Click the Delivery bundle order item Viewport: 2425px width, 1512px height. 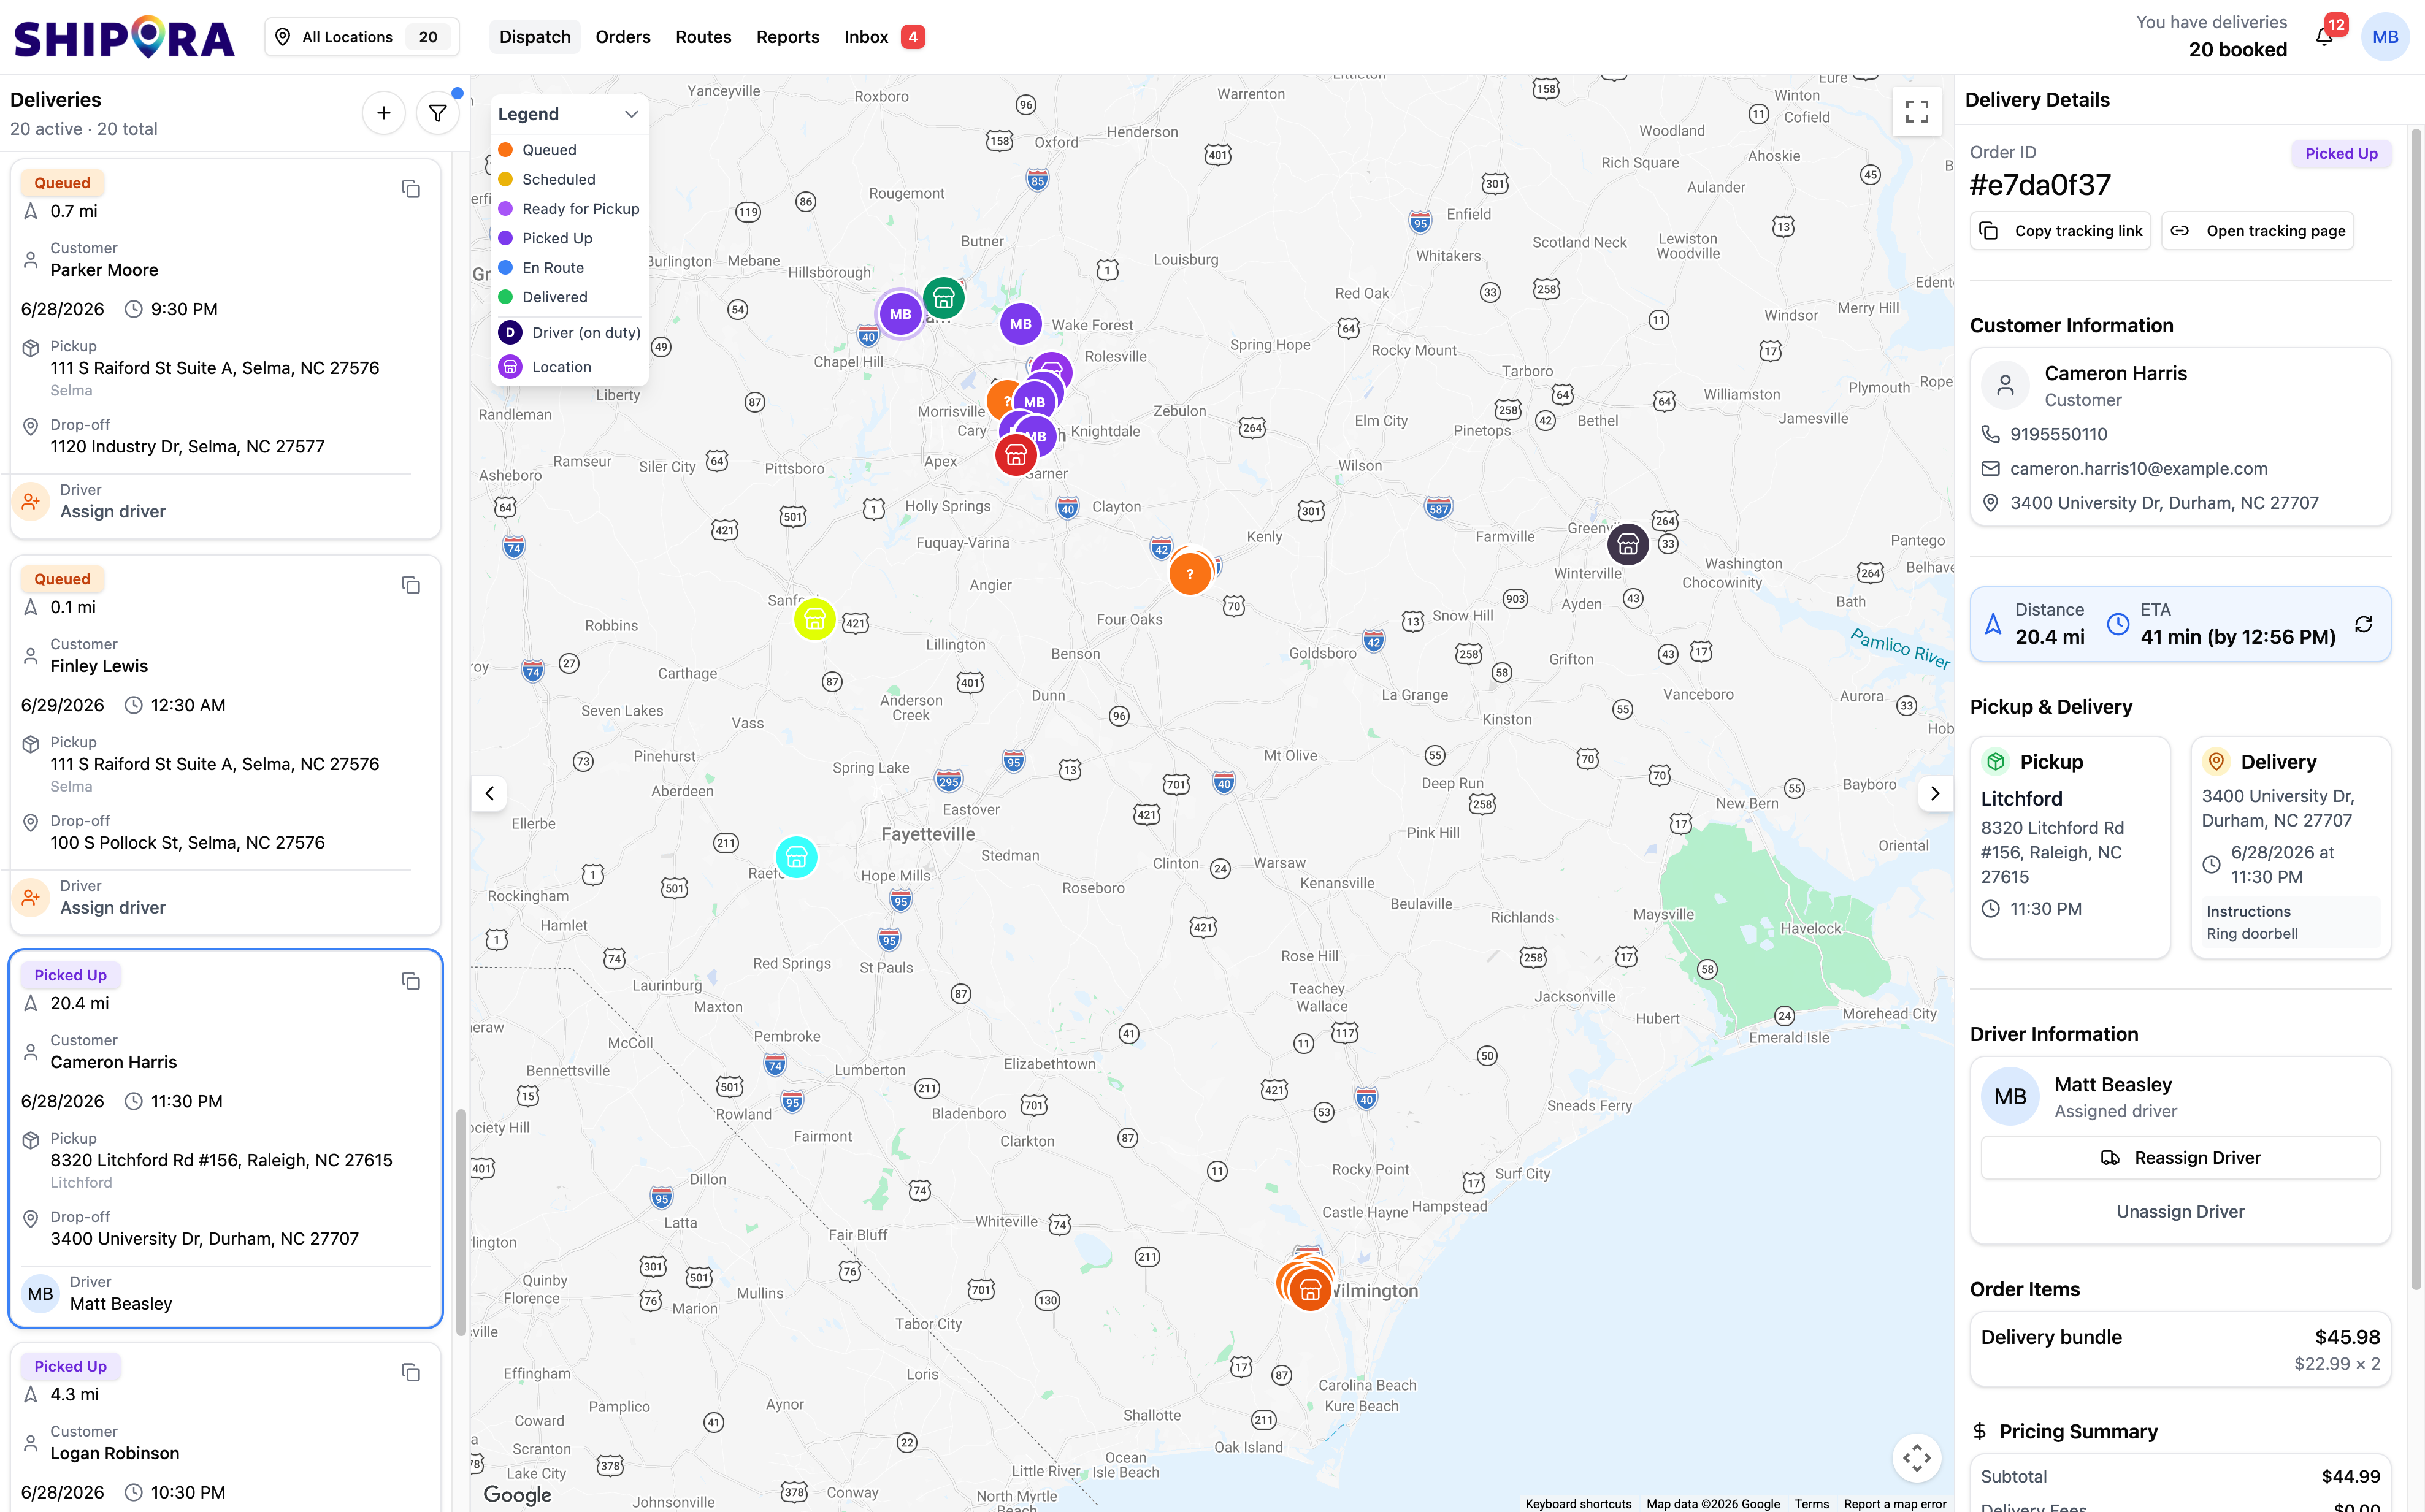[x=2180, y=1349]
